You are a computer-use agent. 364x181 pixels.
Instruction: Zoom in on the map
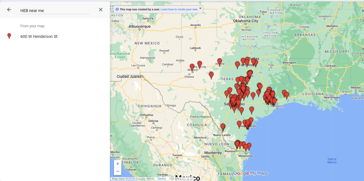pyautogui.click(x=117, y=164)
